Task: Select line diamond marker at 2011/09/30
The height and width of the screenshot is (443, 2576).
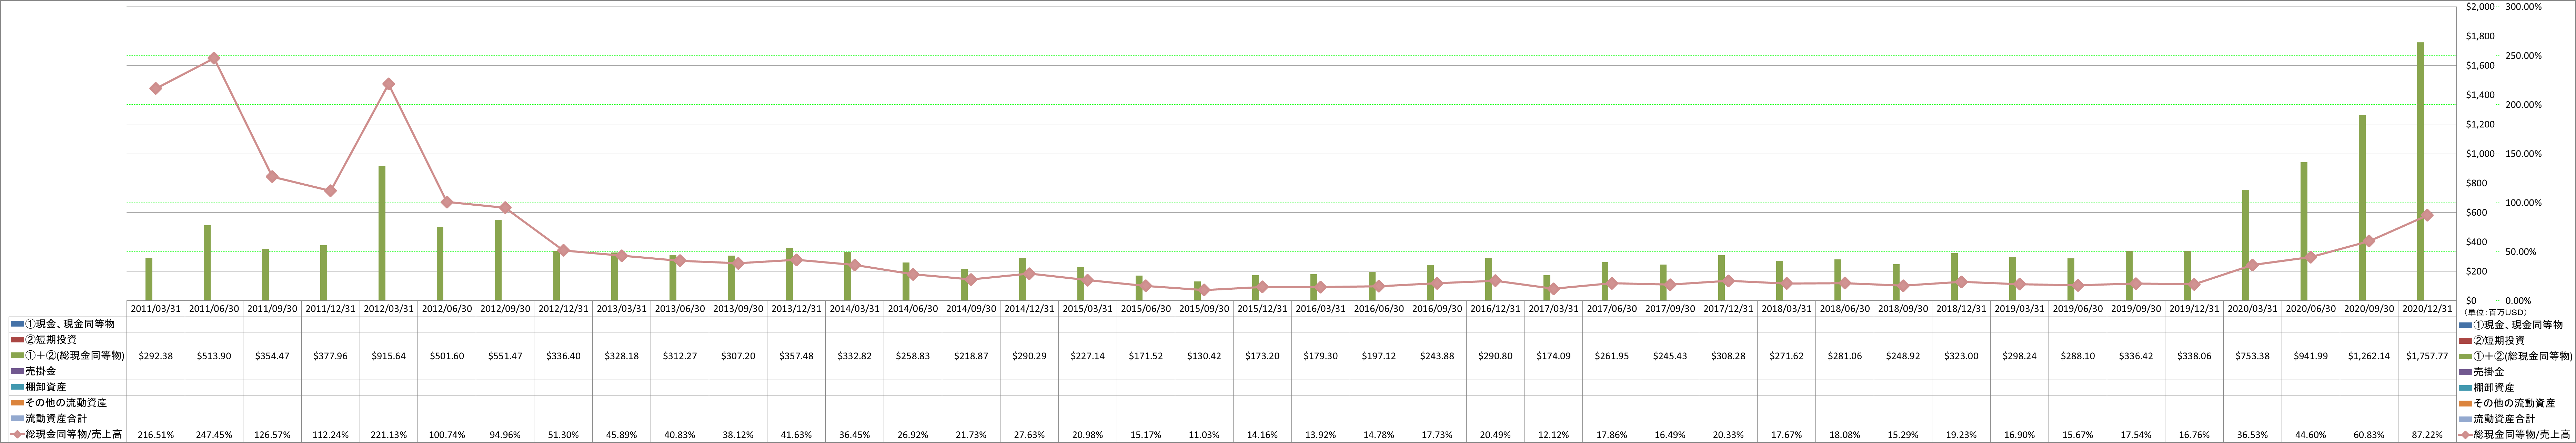Action: 272,177
